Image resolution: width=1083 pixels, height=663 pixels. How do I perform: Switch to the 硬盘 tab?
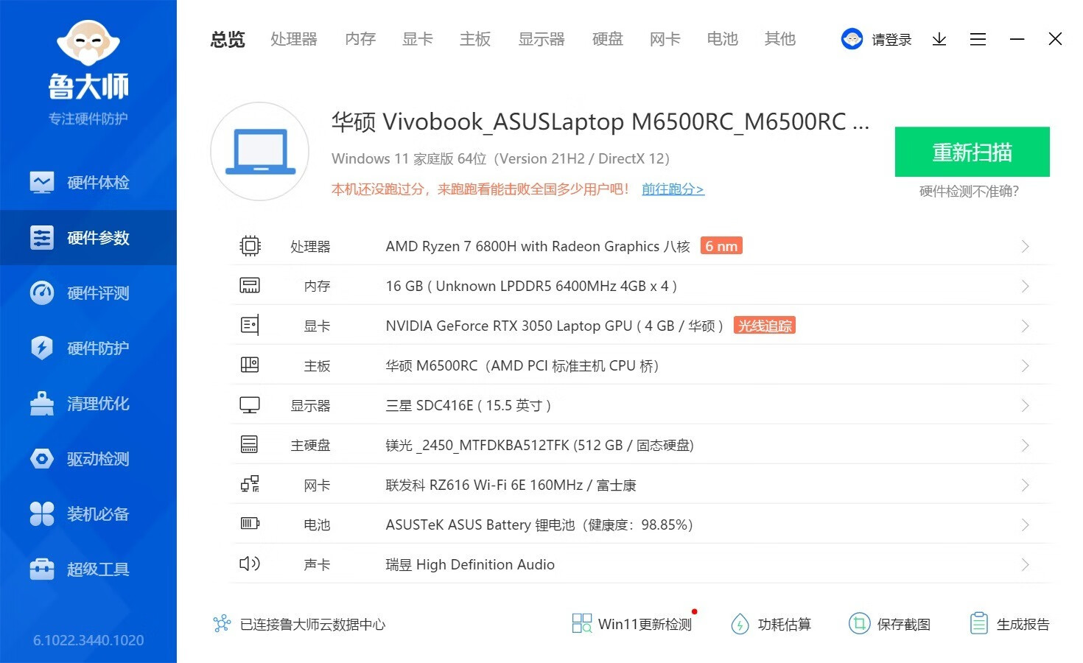(607, 39)
